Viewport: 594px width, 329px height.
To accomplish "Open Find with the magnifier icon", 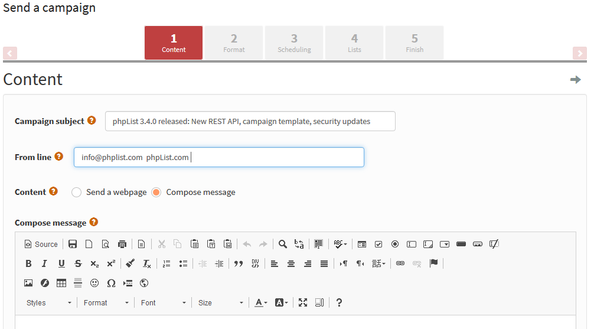I will pyautogui.click(x=283, y=244).
